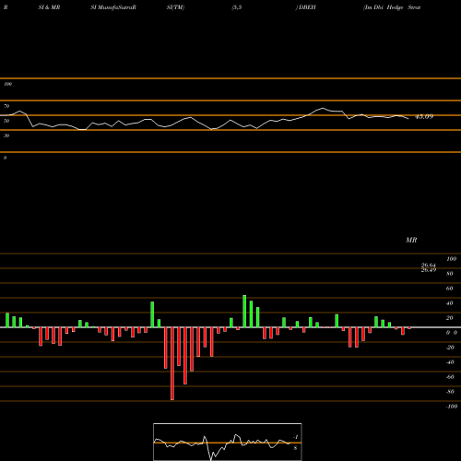Click the MR axis label 40

coord(450,303)
